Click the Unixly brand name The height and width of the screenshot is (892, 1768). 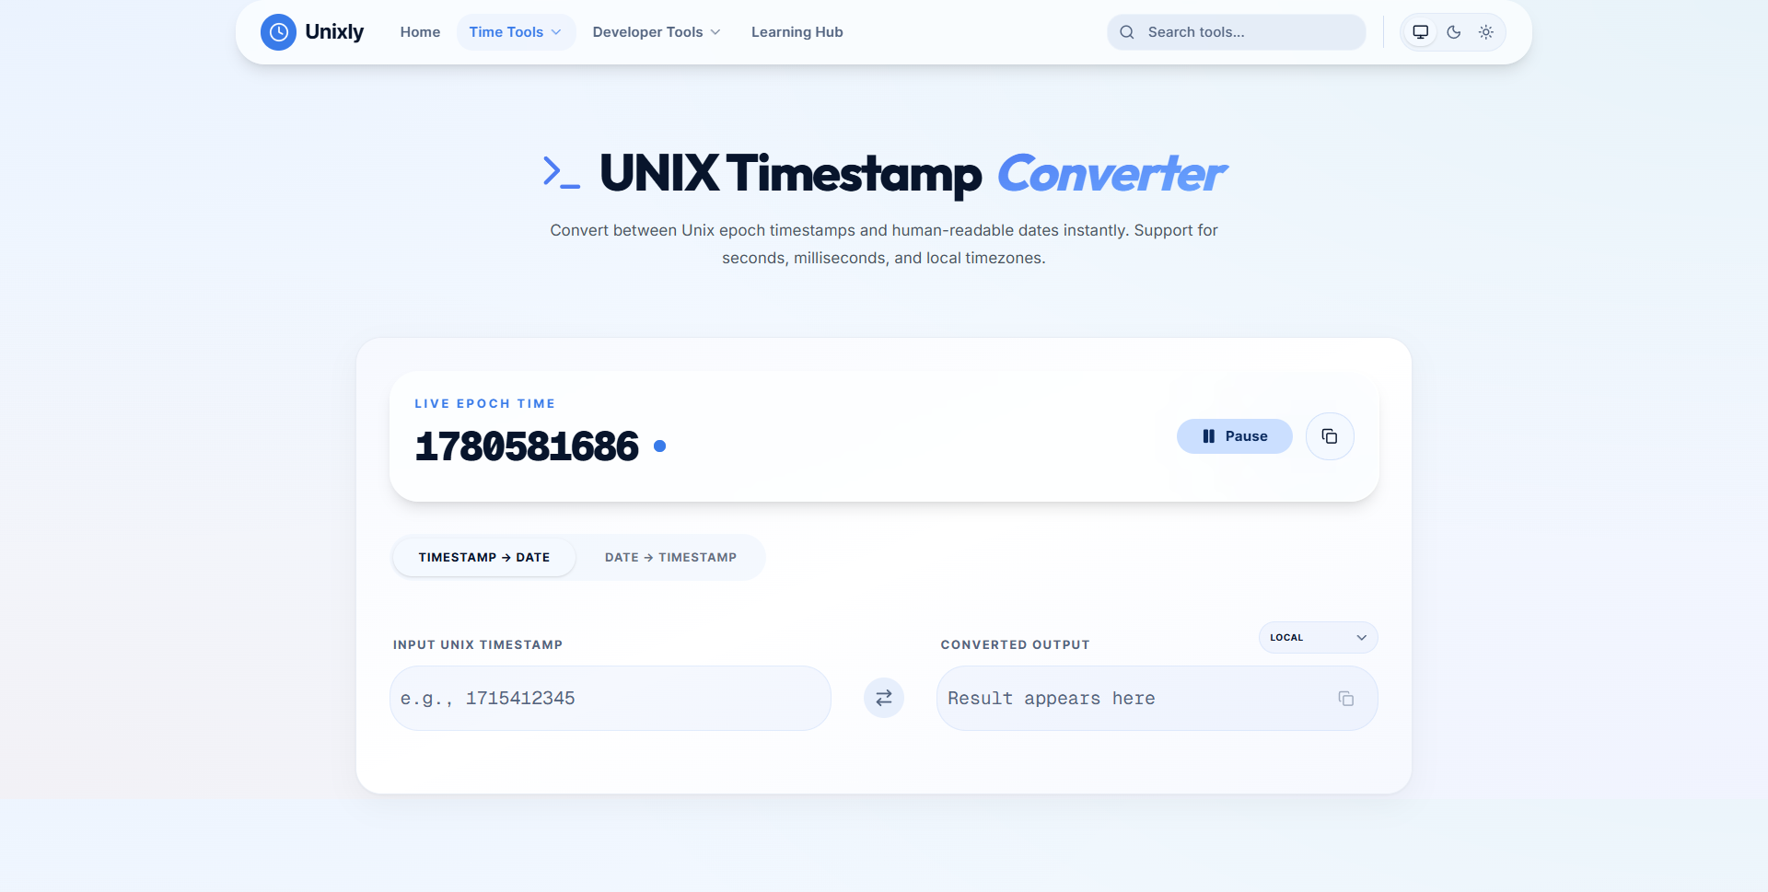click(334, 32)
